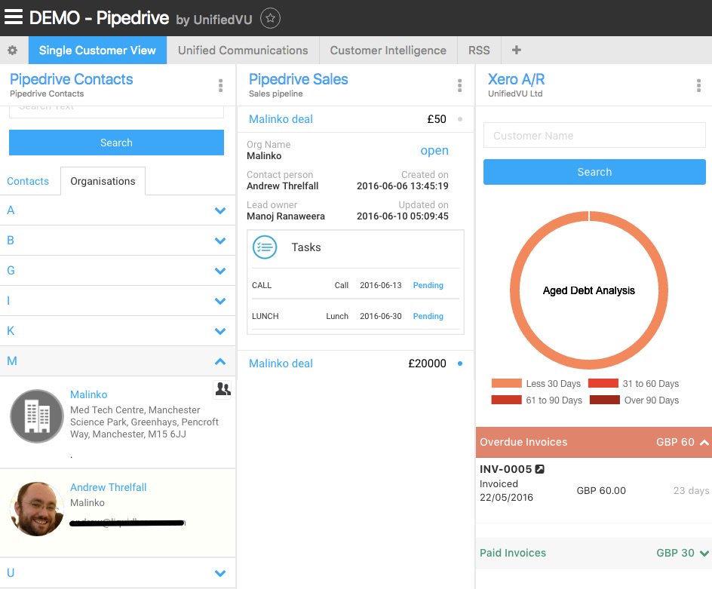Open Customer Intelligence tab
The image size is (712, 589).
[x=388, y=50]
